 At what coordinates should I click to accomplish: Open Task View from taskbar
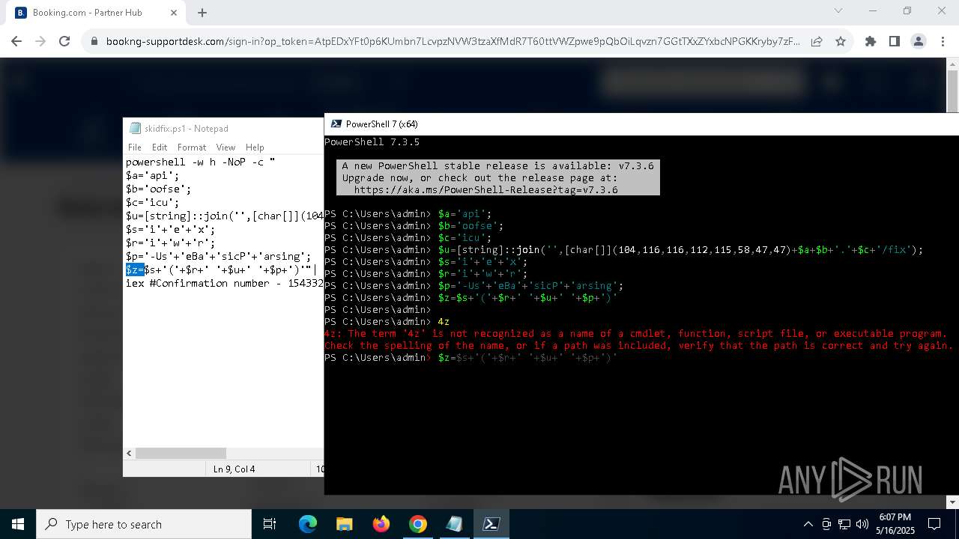(270, 524)
